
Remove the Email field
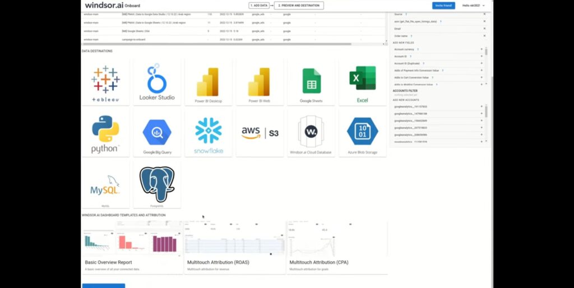click(484, 29)
